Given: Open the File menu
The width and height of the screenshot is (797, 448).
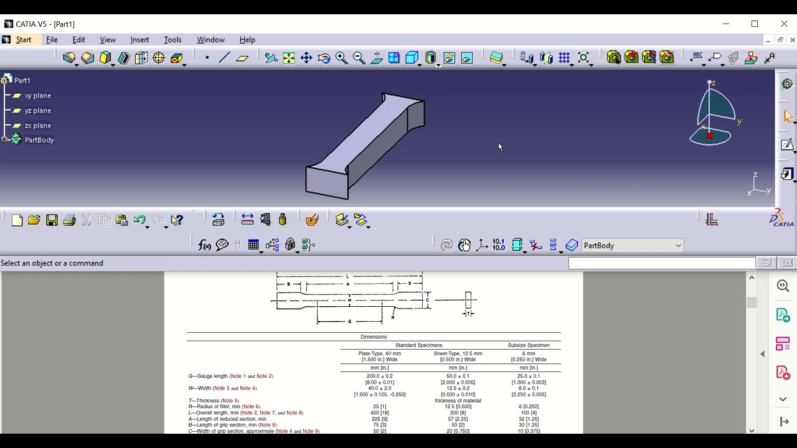Looking at the screenshot, I should coord(52,40).
